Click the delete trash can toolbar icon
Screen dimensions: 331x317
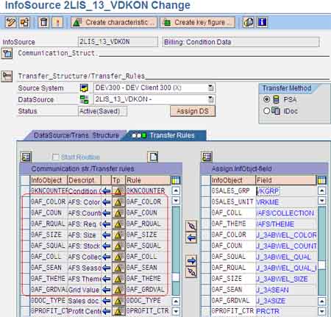pyautogui.click(x=44, y=23)
